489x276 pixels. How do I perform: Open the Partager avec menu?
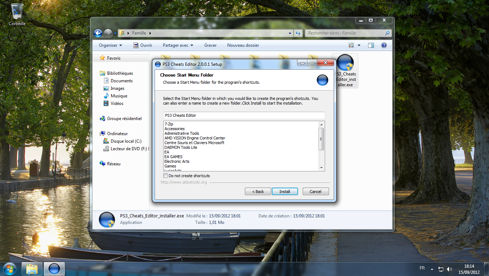click(x=178, y=45)
